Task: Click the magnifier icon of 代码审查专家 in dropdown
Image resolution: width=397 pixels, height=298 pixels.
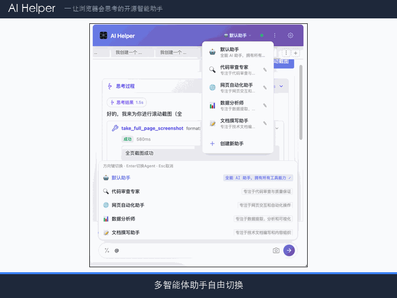Action: point(212,70)
